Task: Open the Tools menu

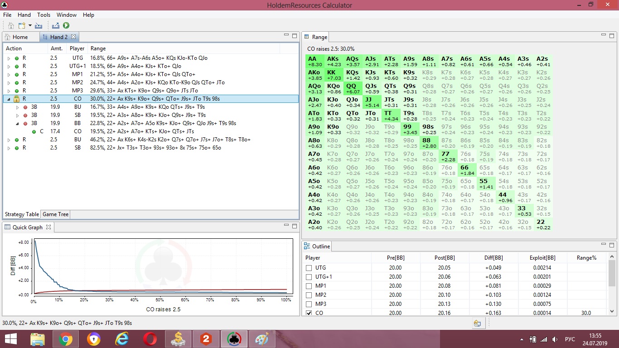Action: pos(44,14)
